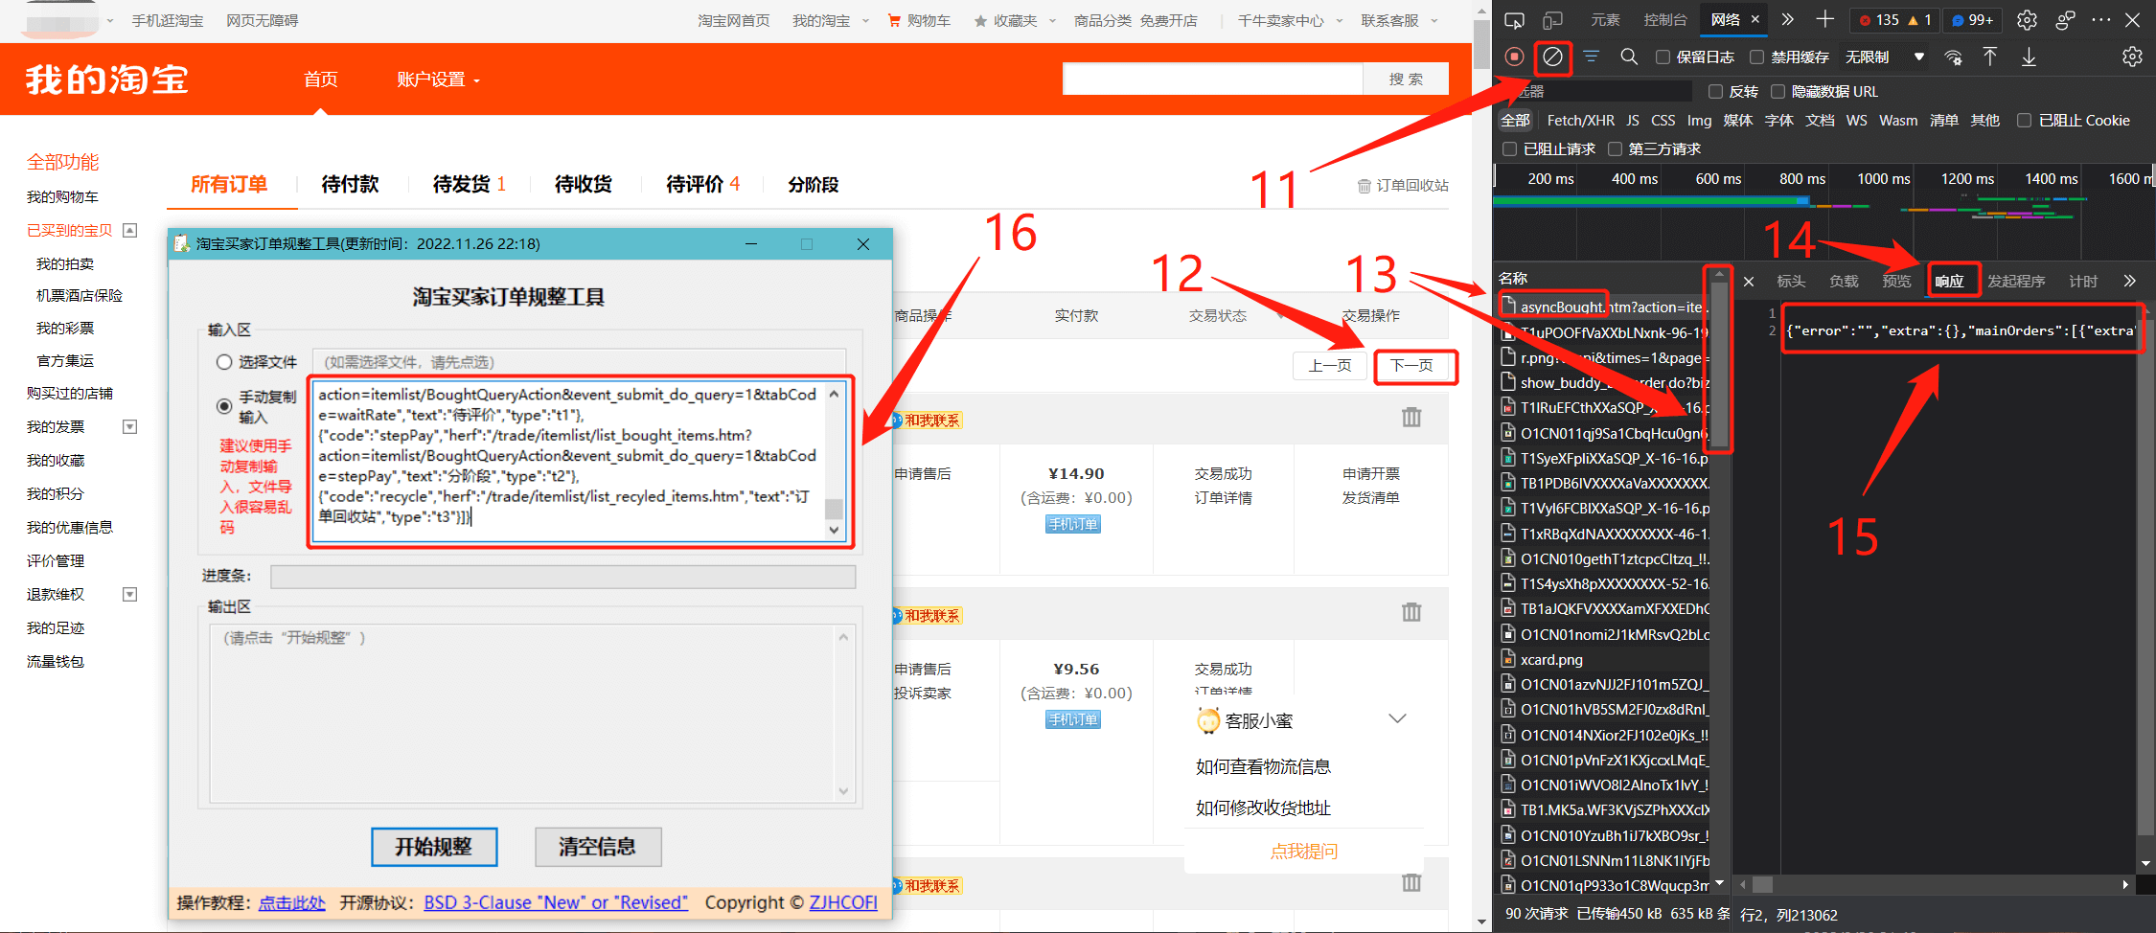Open DevTools main settings gear
The height and width of the screenshot is (933, 2156).
2027,20
